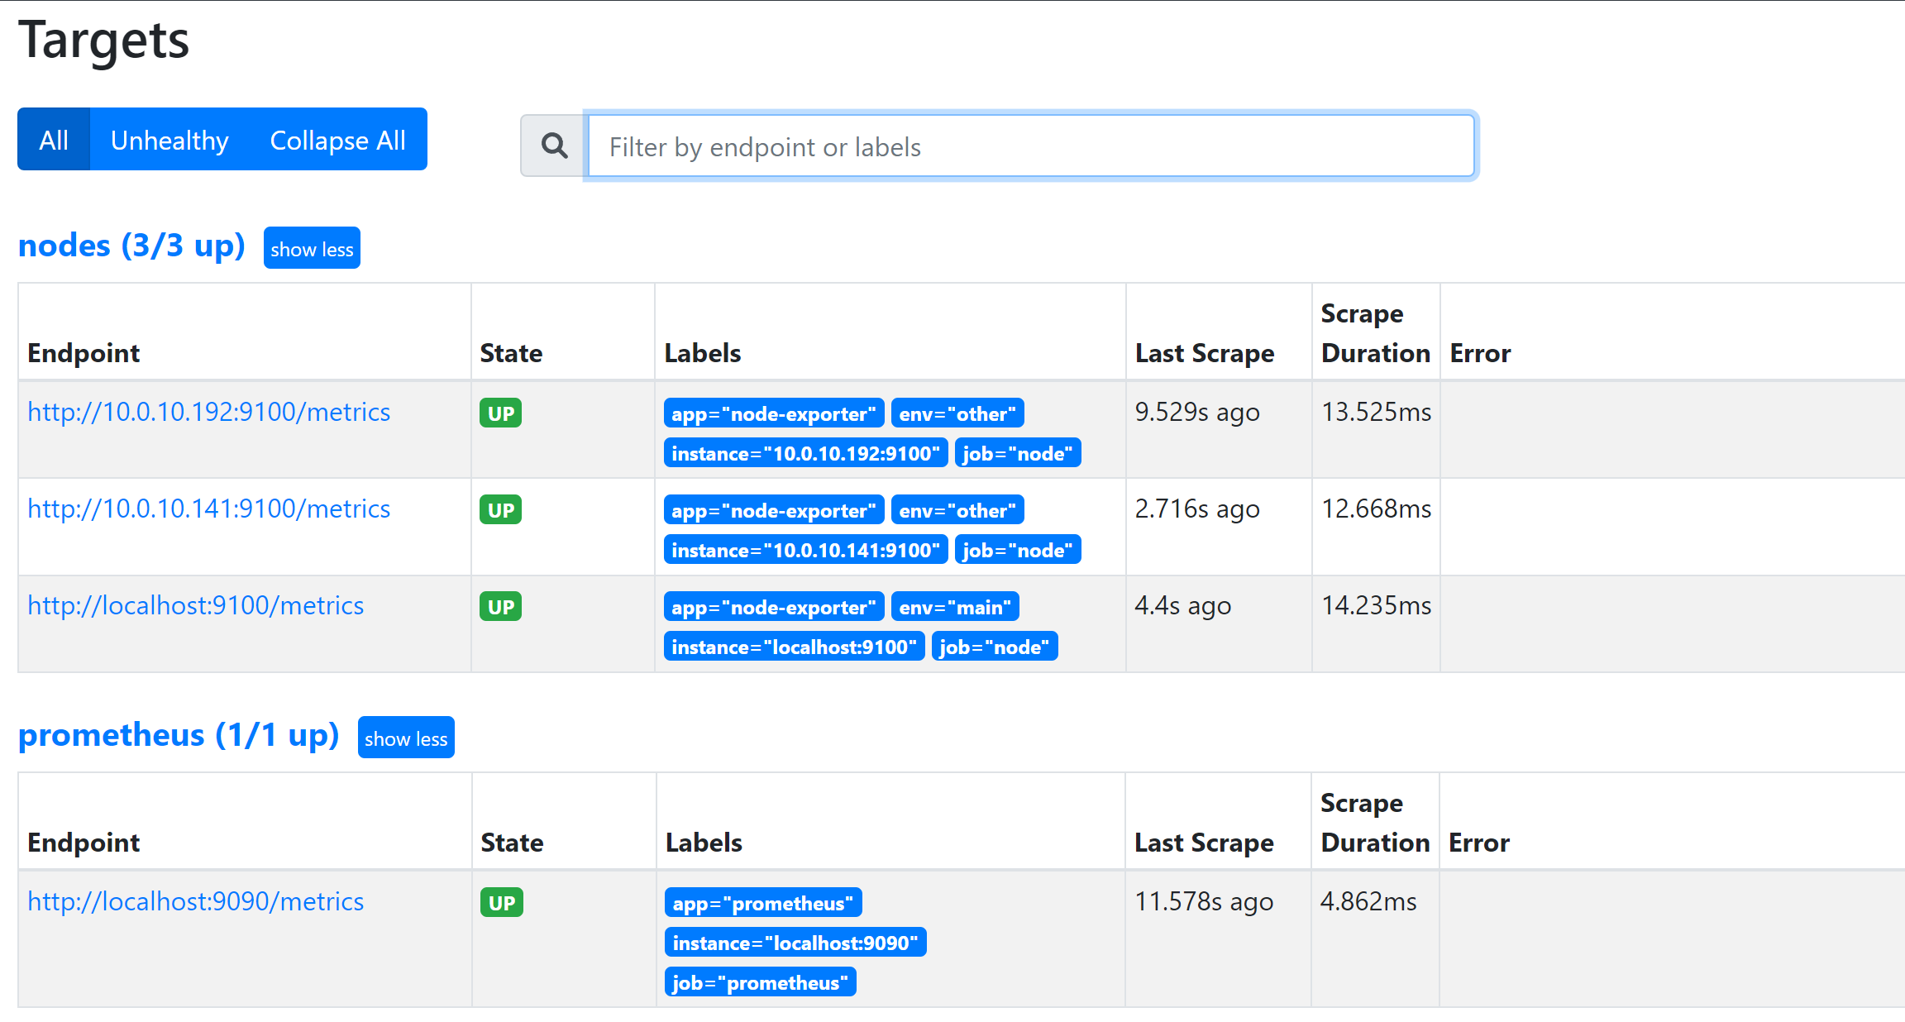
Task: Click UP badge for 10.0.10.192 target
Action: [500, 413]
